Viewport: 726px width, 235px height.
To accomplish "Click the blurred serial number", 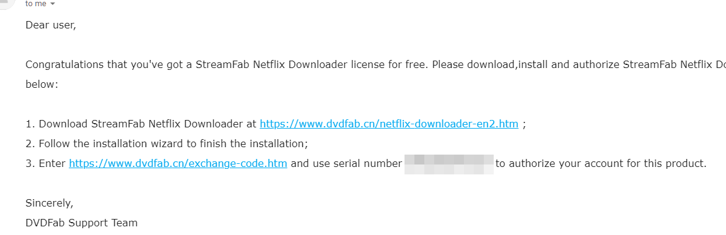I will pos(448,164).
